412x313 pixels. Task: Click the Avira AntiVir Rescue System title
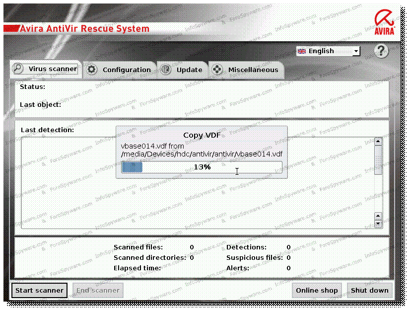pos(84,28)
